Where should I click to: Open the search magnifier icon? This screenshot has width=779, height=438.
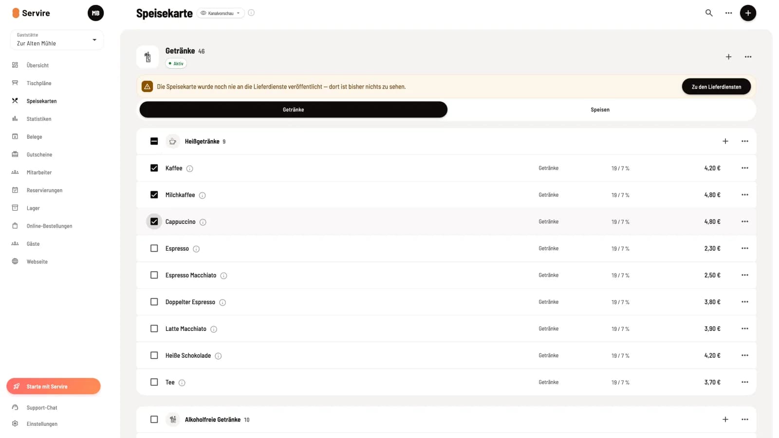pyautogui.click(x=709, y=13)
